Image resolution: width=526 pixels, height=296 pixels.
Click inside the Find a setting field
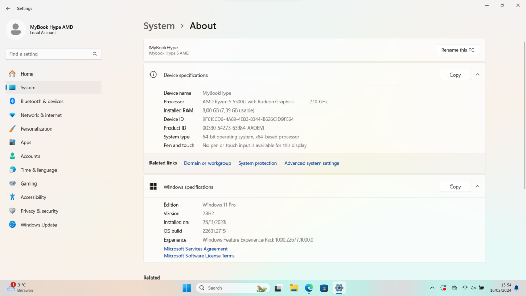pyautogui.click(x=53, y=54)
